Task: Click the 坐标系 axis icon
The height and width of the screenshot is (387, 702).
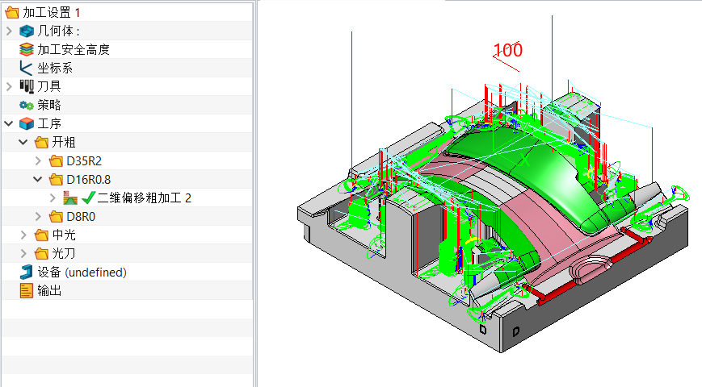Action: coord(27,68)
